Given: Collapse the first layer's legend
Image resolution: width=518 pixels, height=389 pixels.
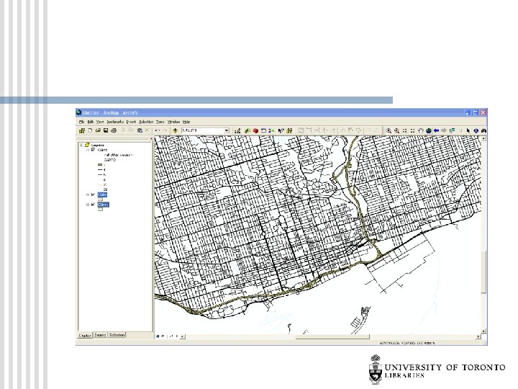Looking at the screenshot, I should click(x=88, y=150).
